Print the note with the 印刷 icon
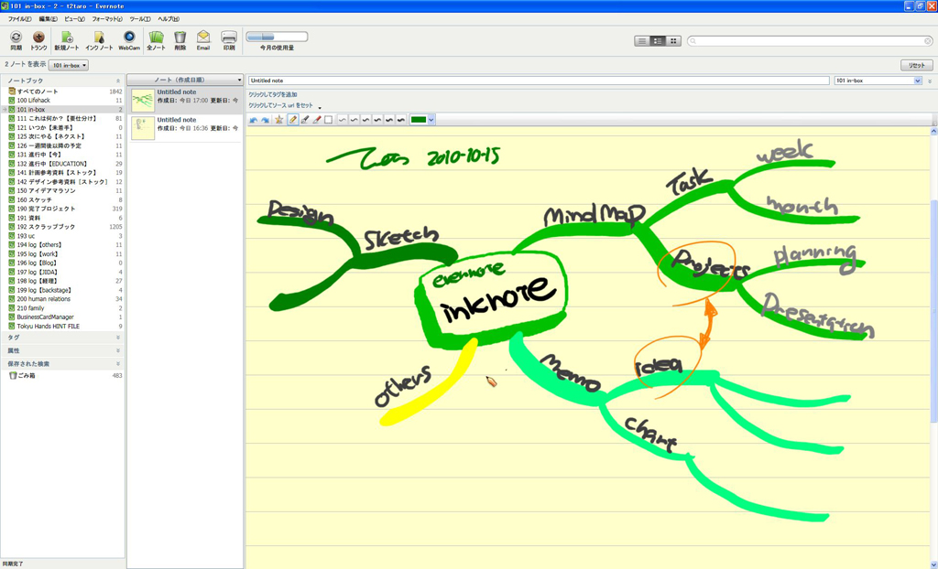The width and height of the screenshot is (938, 569). point(229,38)
